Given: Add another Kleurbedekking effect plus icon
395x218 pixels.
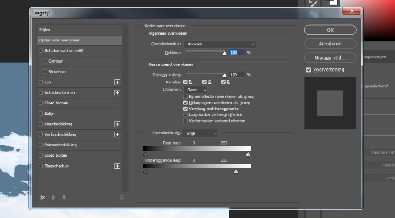Looking at the screenshot, I should pos(117,124).
